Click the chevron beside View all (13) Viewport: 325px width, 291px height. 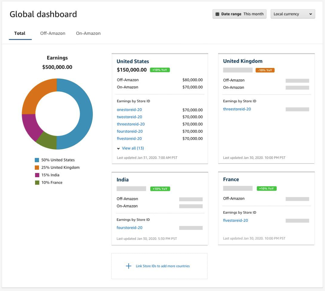(118, 148)
